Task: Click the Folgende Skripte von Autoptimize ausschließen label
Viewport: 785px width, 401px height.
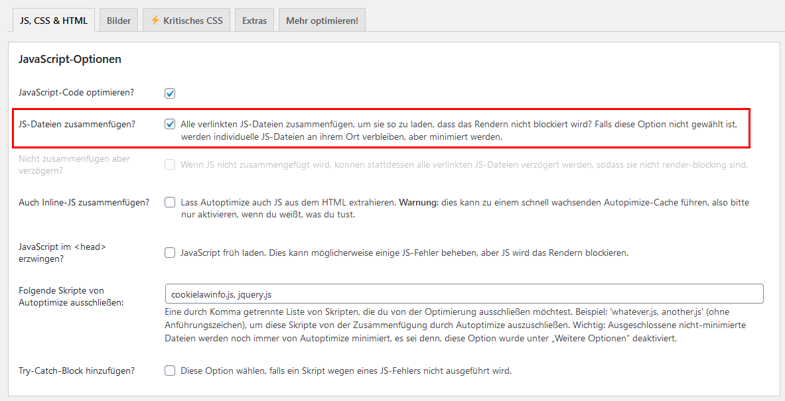Action: click(71, 296)
